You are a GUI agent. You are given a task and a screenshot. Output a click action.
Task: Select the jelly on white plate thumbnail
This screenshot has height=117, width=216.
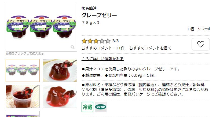[60, 70]
